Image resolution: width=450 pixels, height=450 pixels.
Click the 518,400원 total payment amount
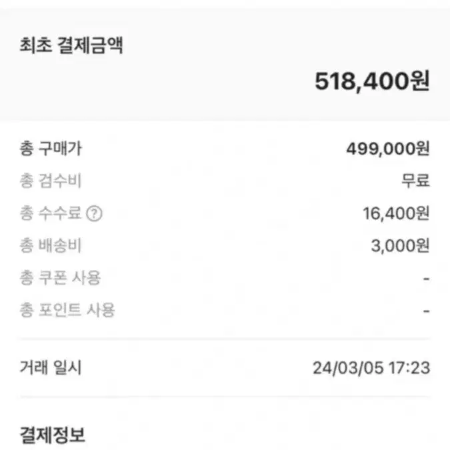pyautogui.click(x=372, y=81)
